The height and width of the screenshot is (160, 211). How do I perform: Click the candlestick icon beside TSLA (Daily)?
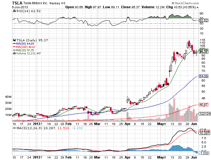[14, 40]
